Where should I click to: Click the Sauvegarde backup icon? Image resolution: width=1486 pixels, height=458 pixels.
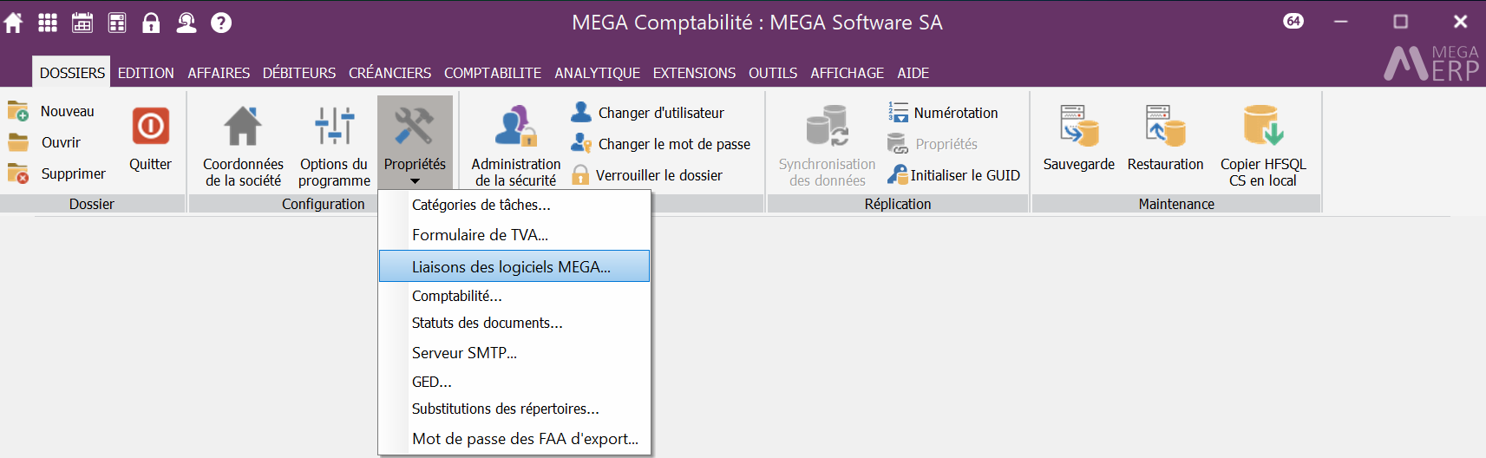1078,139
